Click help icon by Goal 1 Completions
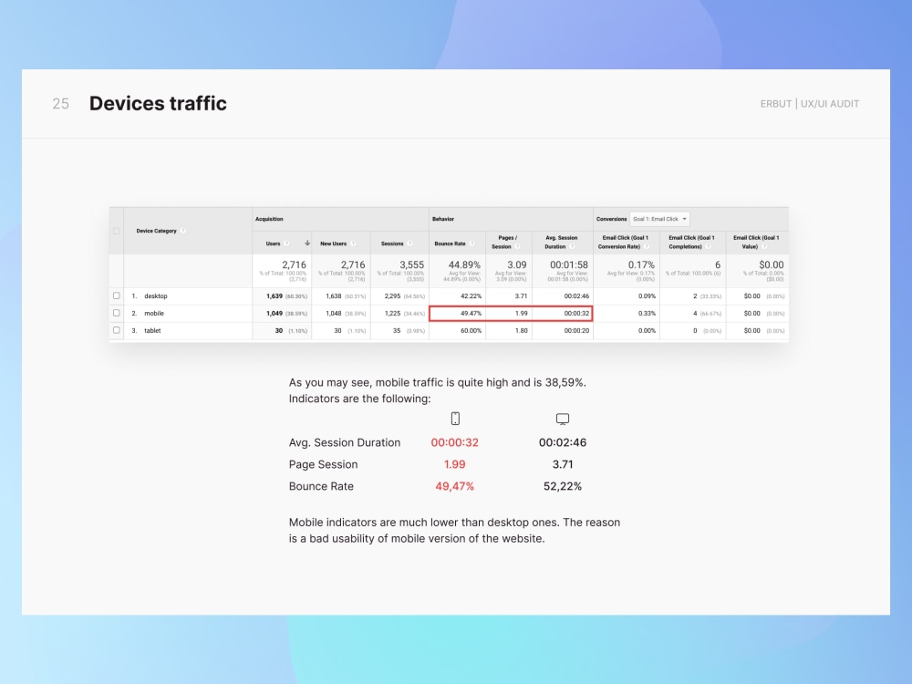Image resolution: width=912 pixels, height=684 pixels. (708, 246)
